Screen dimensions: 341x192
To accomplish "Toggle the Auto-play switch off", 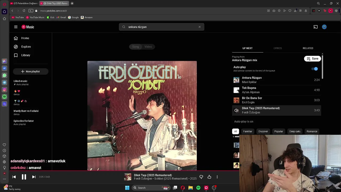I will (315, 69).
